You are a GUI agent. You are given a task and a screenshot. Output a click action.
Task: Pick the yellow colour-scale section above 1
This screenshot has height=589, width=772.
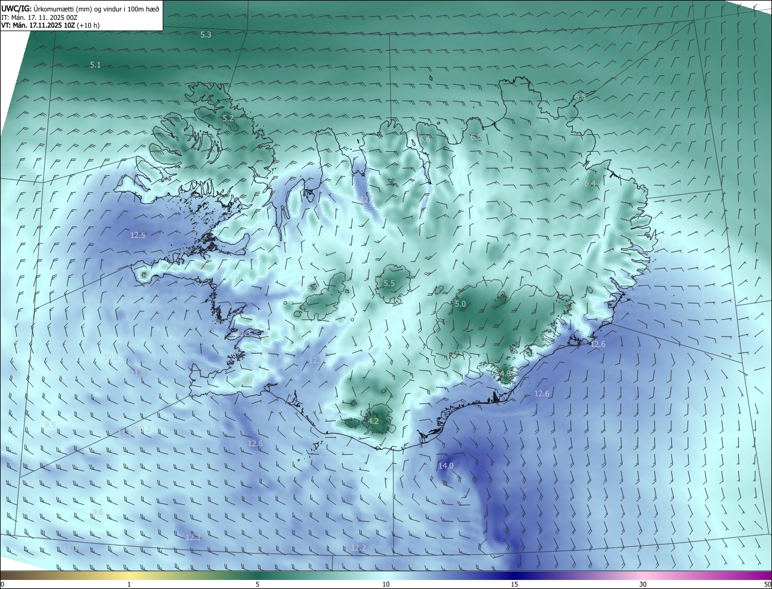click(x=129, y=575)
